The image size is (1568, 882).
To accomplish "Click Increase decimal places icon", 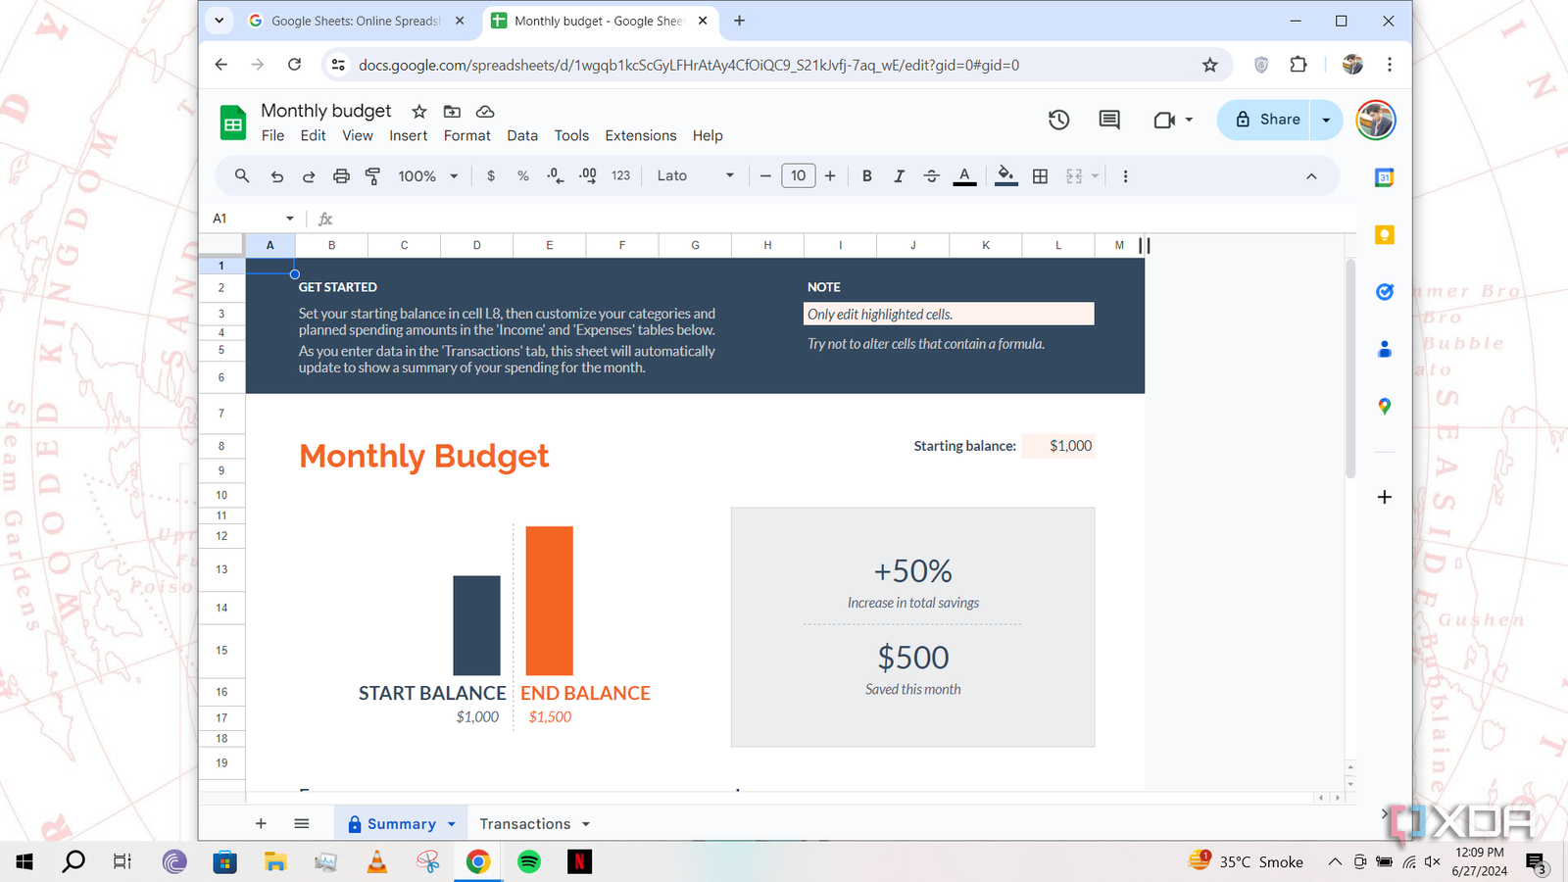I will 588,176.
